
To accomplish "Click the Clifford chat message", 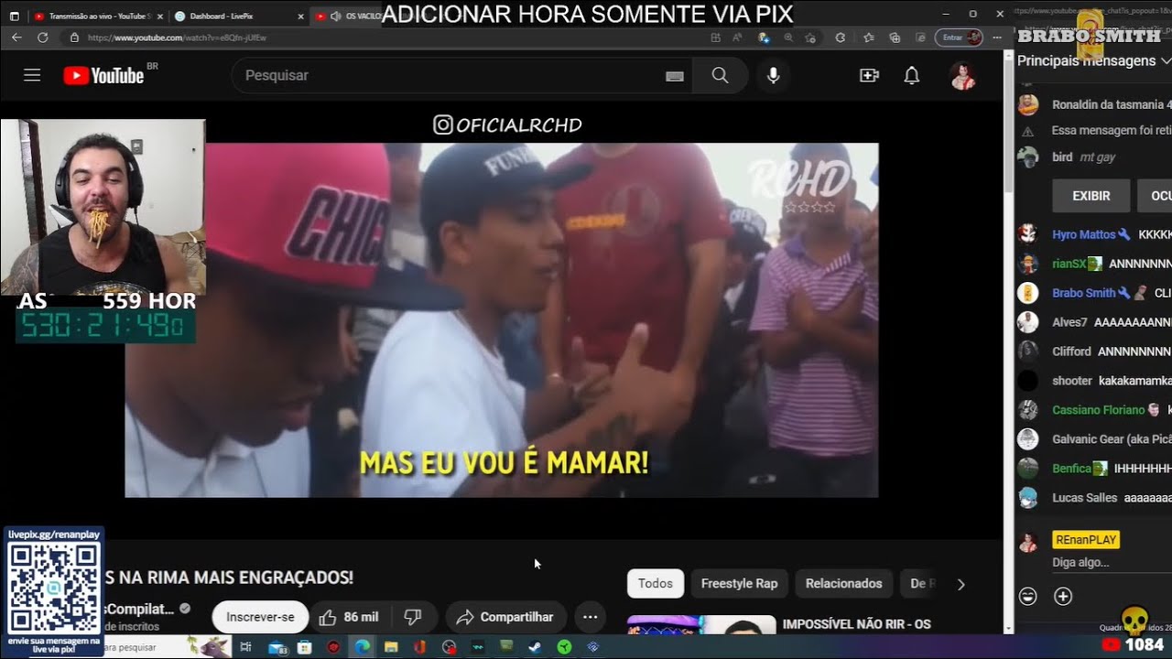I will pos(1094,351).
